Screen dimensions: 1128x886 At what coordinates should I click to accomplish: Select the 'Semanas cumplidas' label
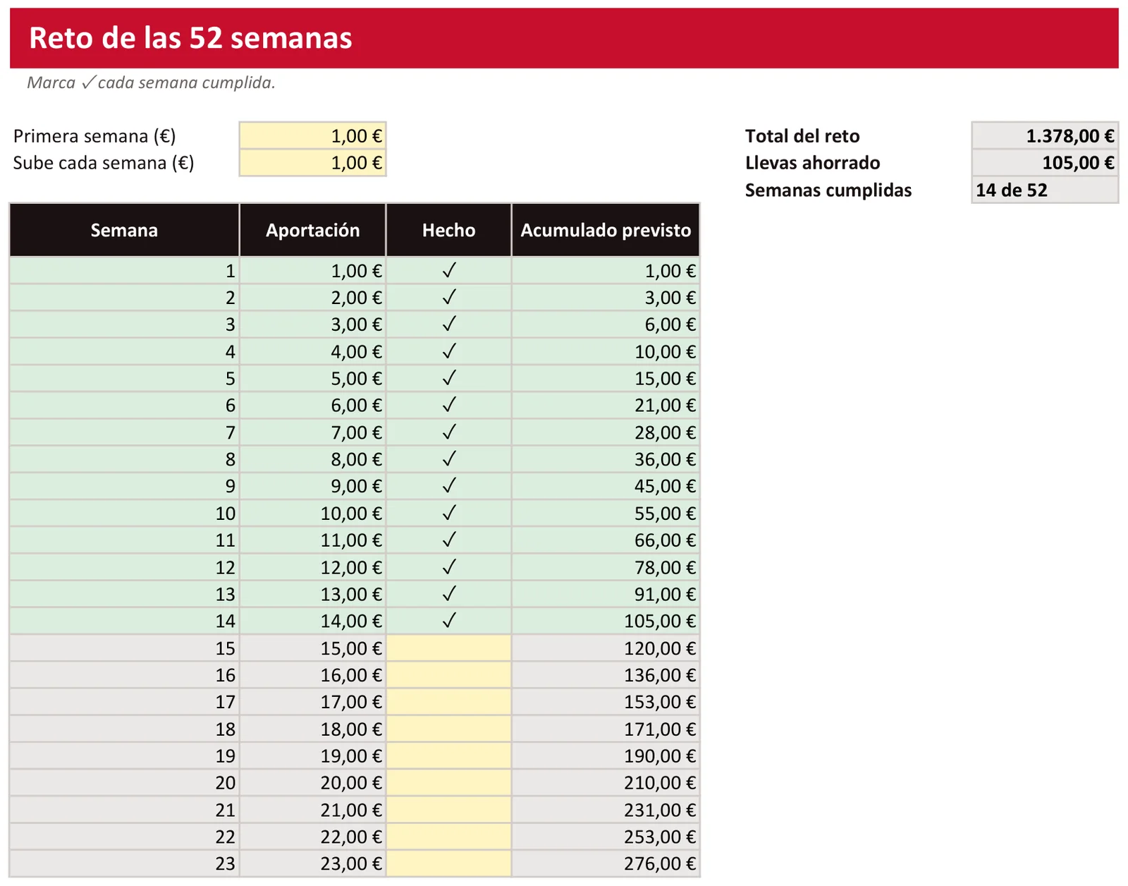[x=828, y=190]
